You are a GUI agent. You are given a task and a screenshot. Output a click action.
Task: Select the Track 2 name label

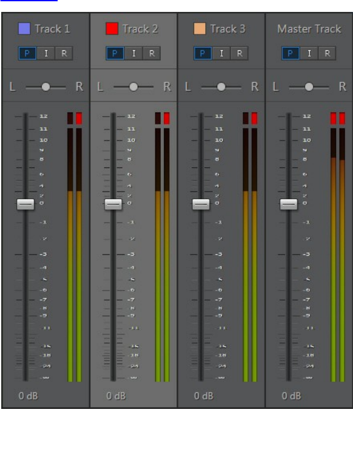140,29
